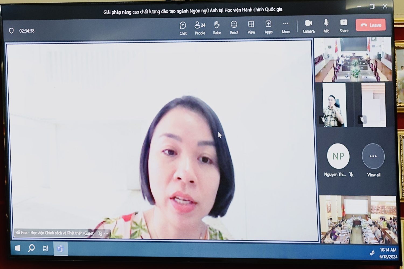Click the Đỗ Hoa speaker name label
The width and height of the screenshot is (404, 269).
[55, 233]
